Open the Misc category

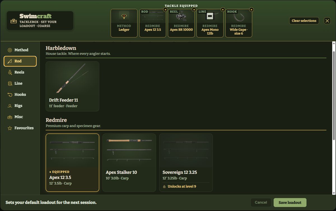point(20,117)
